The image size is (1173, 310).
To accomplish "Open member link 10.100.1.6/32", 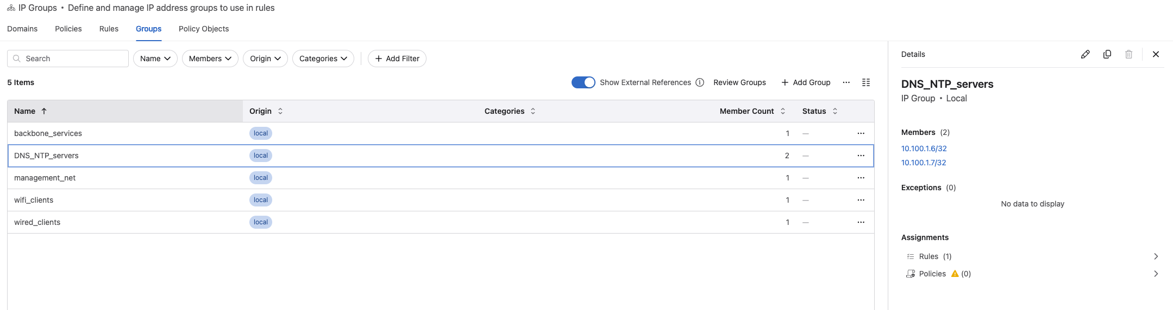I will coord(924,148).
